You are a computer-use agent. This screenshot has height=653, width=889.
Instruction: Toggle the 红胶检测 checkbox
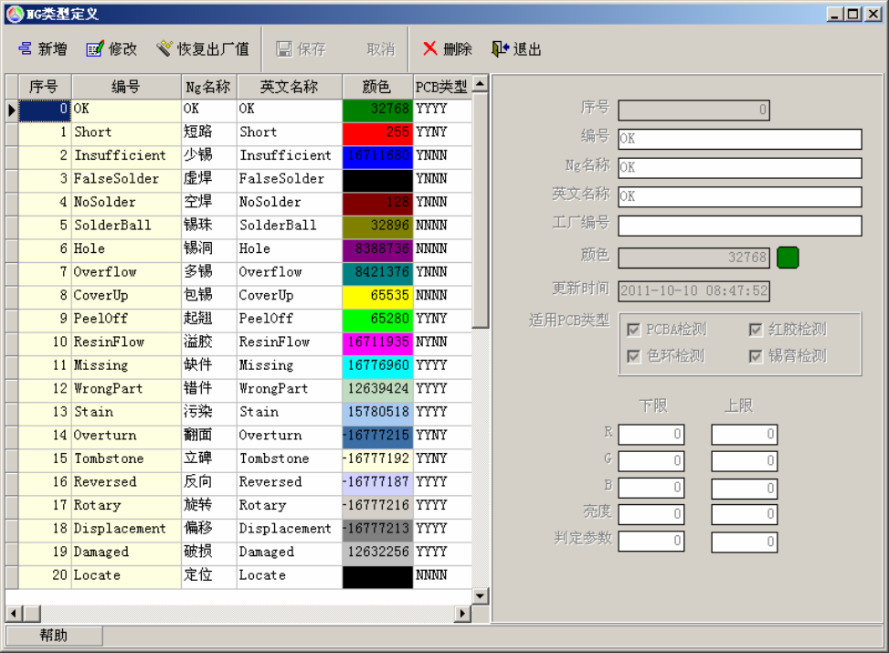(x=756, y=330)
